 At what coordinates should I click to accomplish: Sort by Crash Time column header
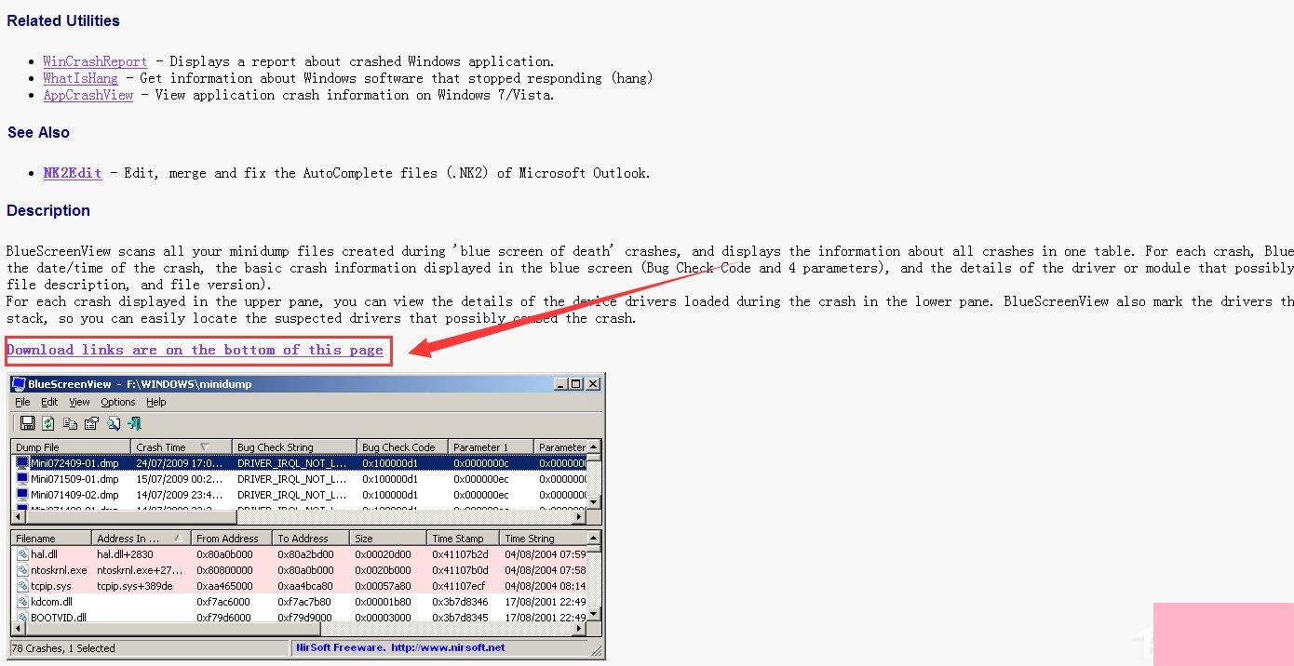181,446
